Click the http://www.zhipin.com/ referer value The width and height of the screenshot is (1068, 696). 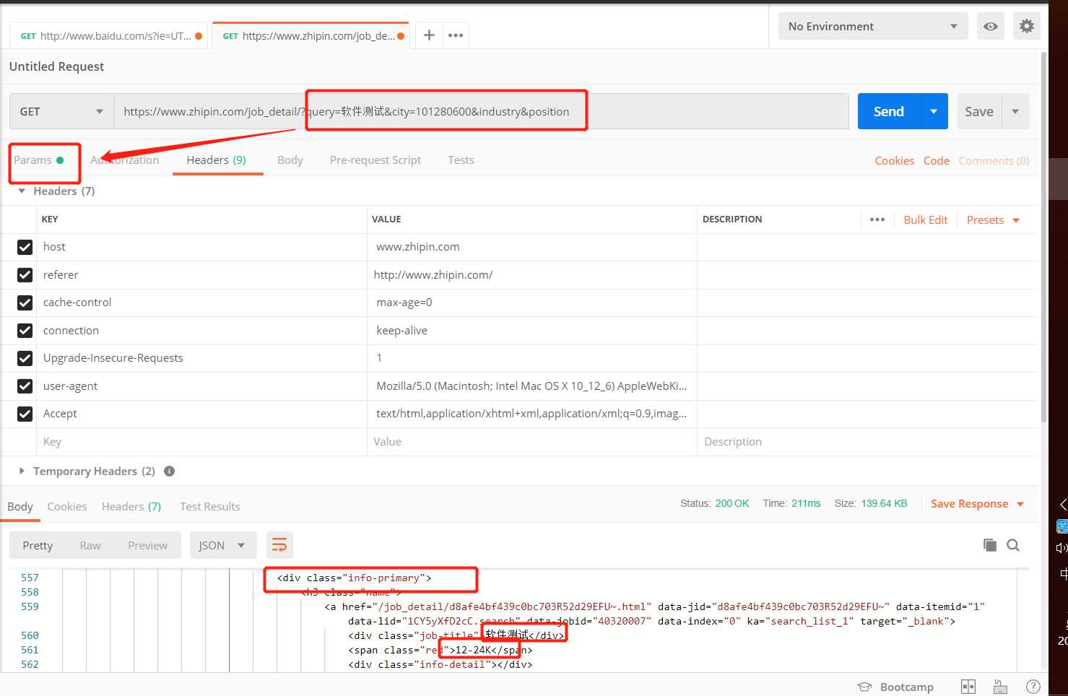tap(433, 275)
